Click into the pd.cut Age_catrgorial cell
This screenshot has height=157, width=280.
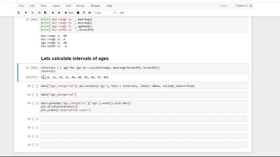coord(143,86)
